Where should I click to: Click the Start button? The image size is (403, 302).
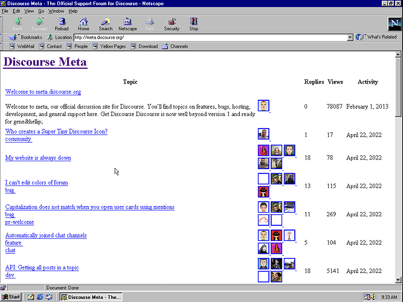[x=11, y=297]
